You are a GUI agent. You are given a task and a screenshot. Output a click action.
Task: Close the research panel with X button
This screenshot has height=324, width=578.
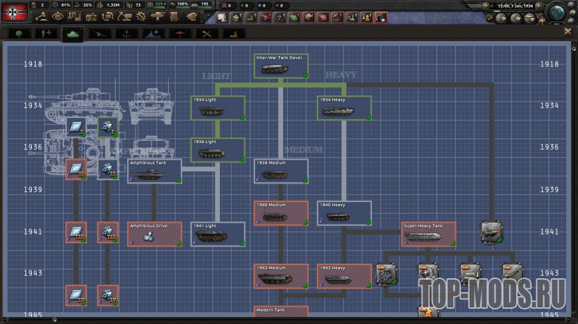[x=568, y=31]
